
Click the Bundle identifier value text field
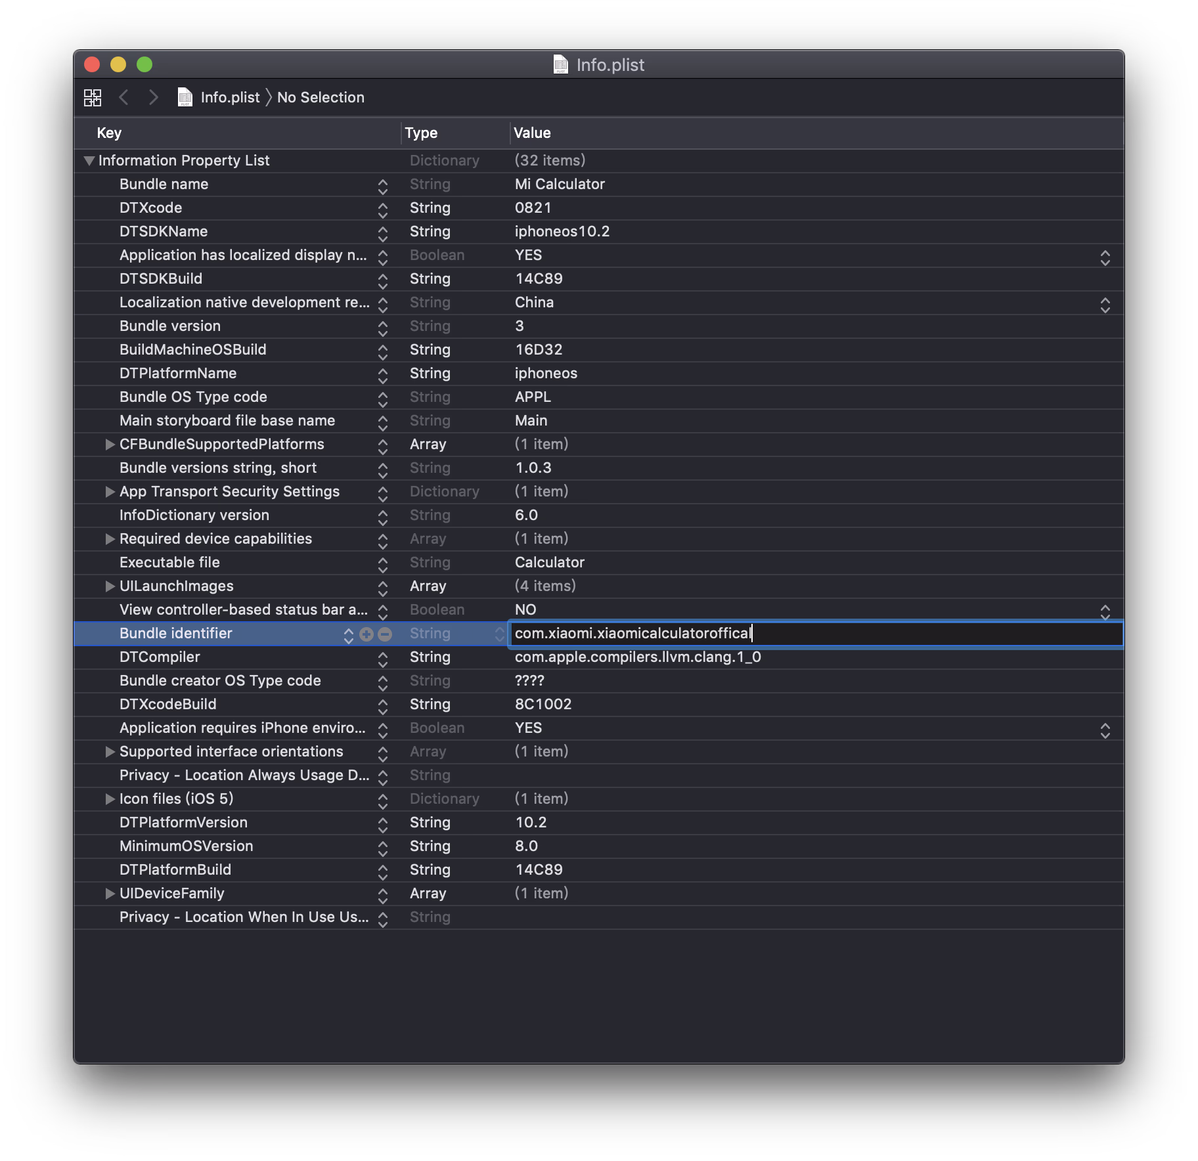814,634
